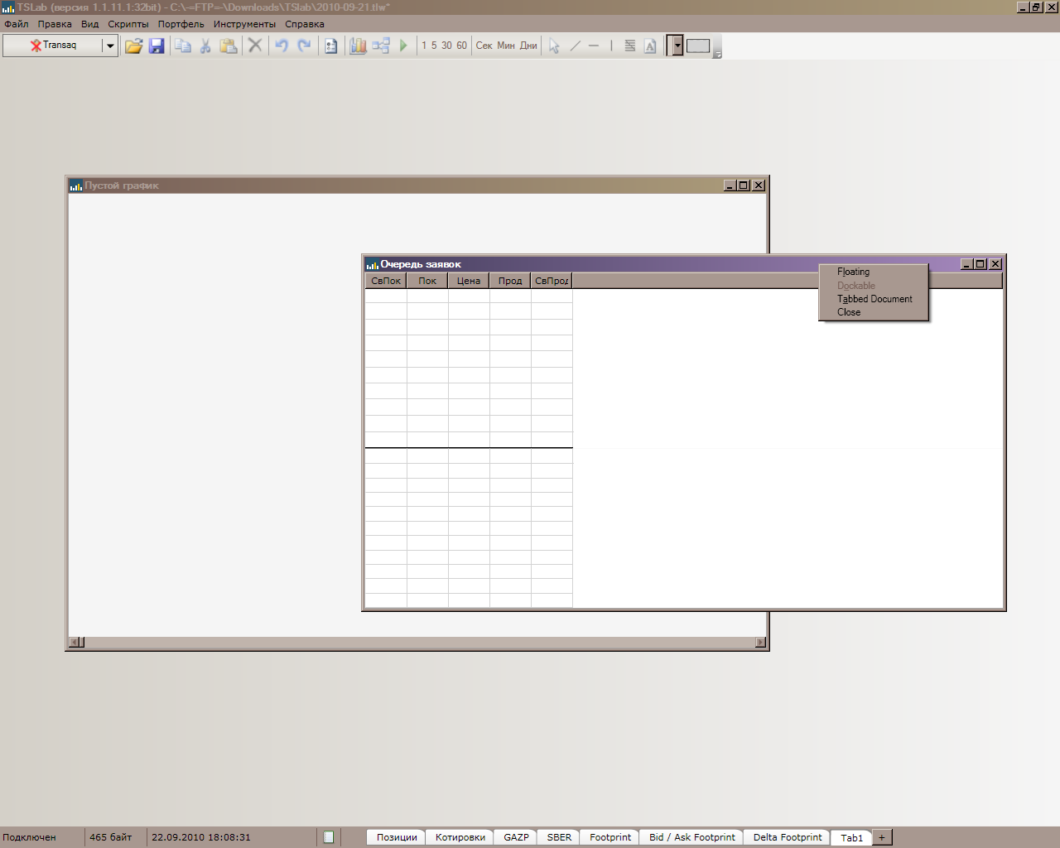
Task: Click the Transaq connection button
Action: [53, 46]
